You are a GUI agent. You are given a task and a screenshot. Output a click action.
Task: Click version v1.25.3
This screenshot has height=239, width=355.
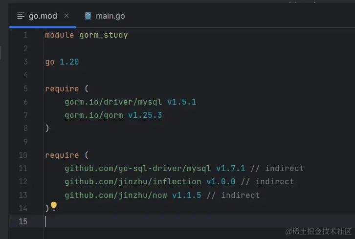click(145, 115)
